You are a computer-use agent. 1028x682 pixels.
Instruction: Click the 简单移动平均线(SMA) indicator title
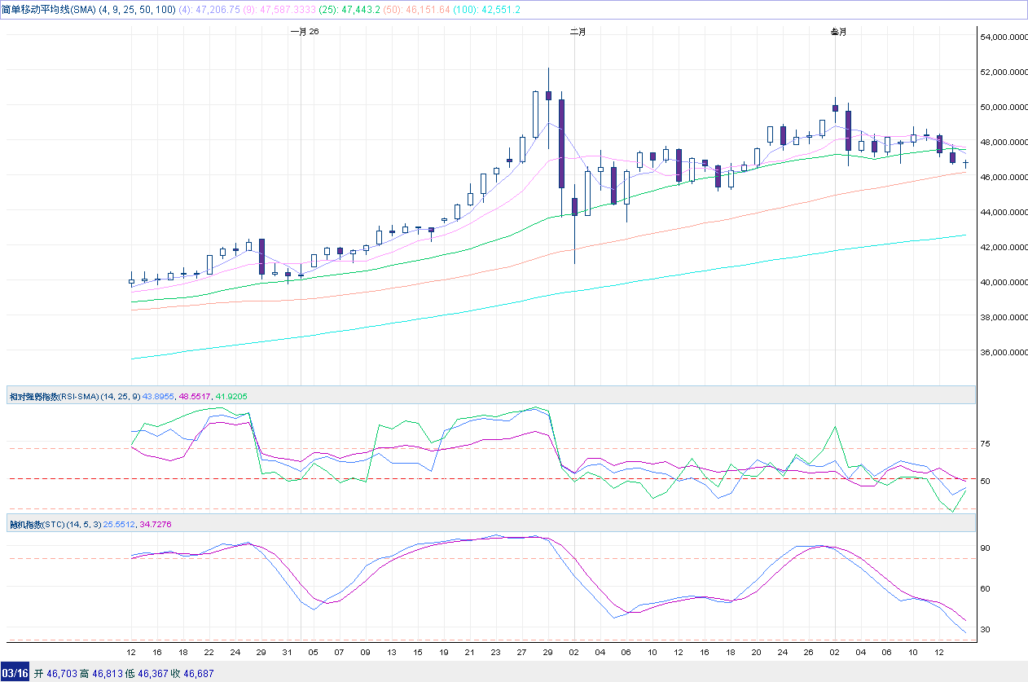click(x=48, y=9)
